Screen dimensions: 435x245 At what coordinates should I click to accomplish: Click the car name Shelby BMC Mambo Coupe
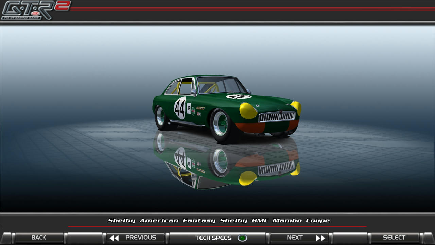(x=275, y=220)
